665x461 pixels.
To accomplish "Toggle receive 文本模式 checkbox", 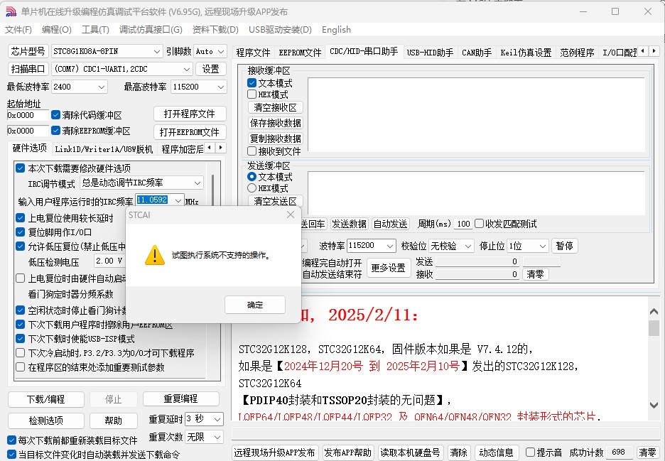I will pos(252,83).
